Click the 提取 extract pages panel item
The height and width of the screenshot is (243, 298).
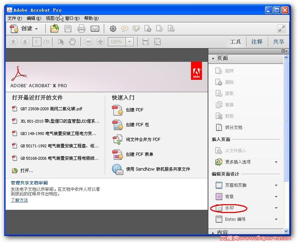coord(224,93)
